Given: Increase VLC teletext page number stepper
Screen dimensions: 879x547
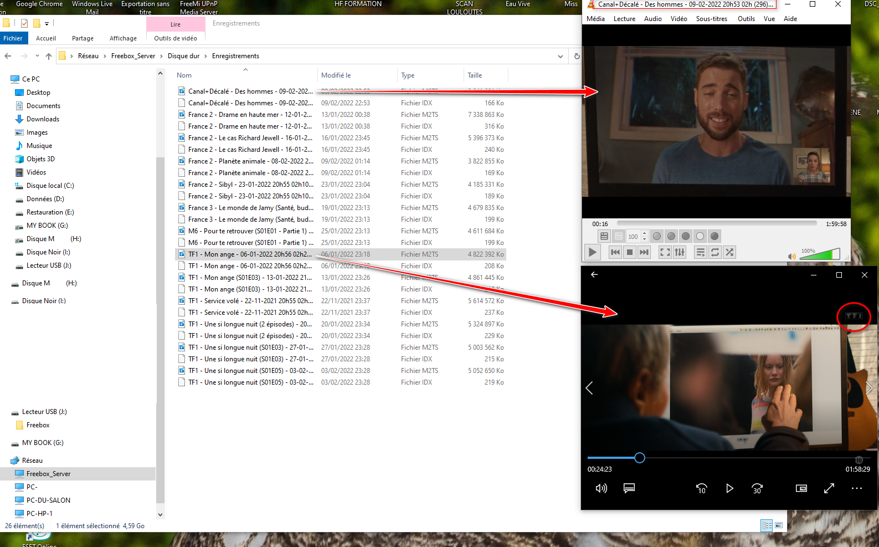Looking at the screenshot, I should click(644, 233).
